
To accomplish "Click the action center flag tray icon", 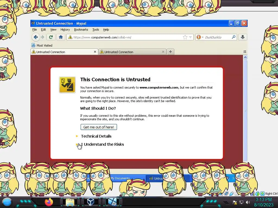I will (x=235, y=202).
